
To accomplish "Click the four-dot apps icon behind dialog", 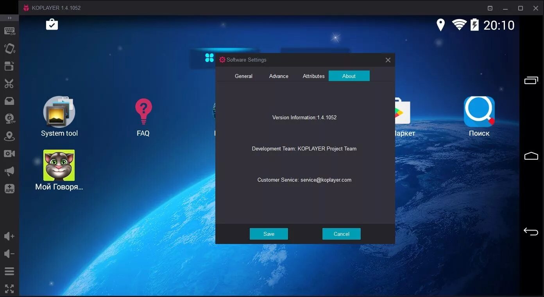I will (x=209, y=58).
